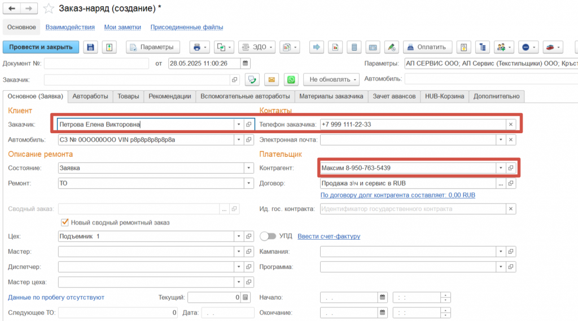Click the email envelope icon
This screenshot has width=578, height=321.
(x=272, y=80)
